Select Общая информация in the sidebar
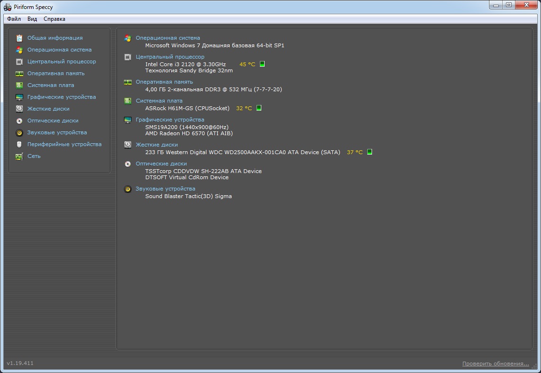Screen dimensions: 541x373 (55, 38)
